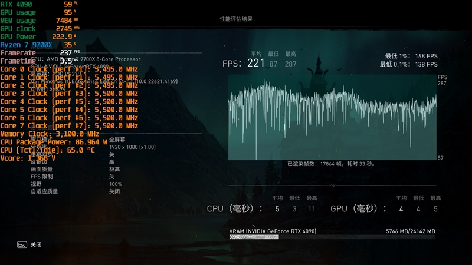Click the Vcore voltage line
This screenshot has height=265, width=472.
(x=28, y=158)
